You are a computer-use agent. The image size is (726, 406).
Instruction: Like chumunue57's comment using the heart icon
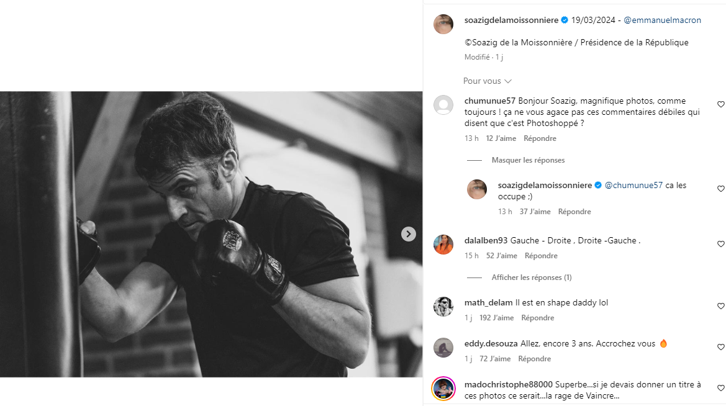pos(720,104)
